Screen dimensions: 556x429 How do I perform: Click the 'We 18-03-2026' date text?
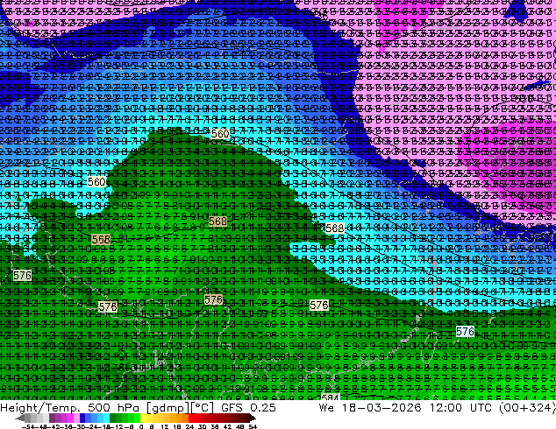(370, 408)
